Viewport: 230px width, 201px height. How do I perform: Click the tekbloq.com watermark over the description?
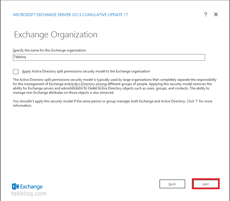[87, 85]
